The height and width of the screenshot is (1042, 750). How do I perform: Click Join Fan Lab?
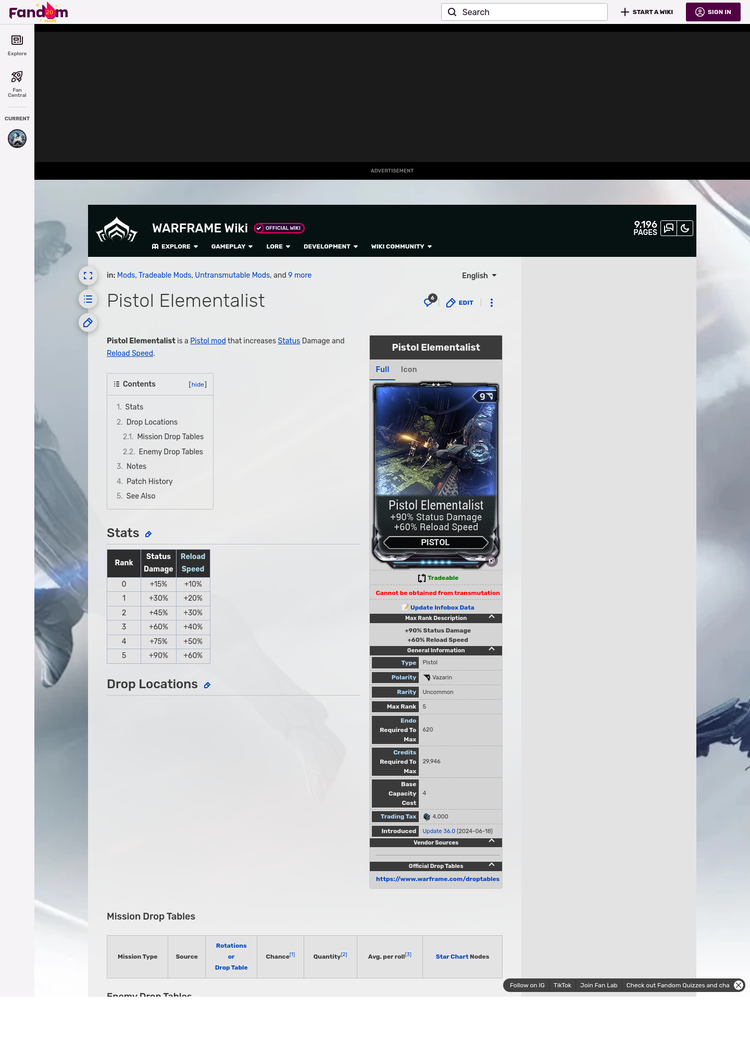pyautogui.click(x=598, y=985)
